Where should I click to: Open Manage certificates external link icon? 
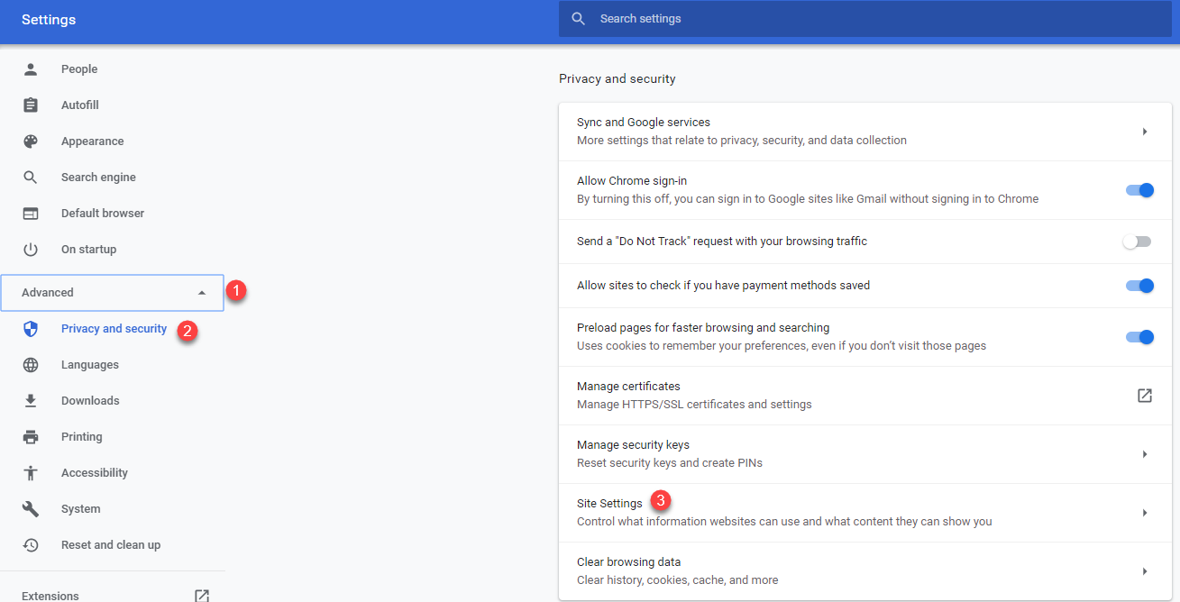click(x=1144, y=396)
